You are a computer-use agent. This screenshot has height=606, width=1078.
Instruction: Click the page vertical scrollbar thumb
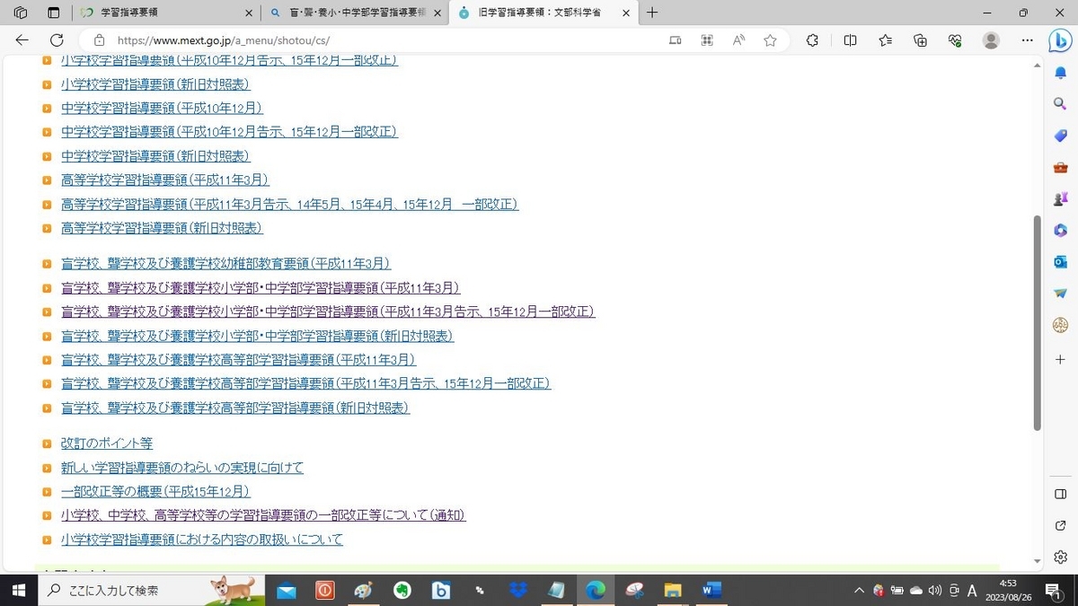pyautogui.click(x=1038, y=323)
